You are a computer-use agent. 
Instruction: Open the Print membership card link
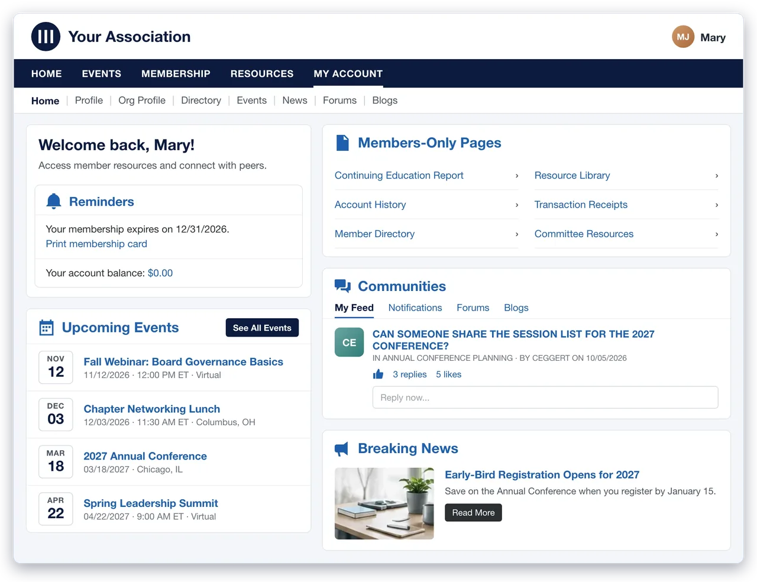[x=96, y=244]
